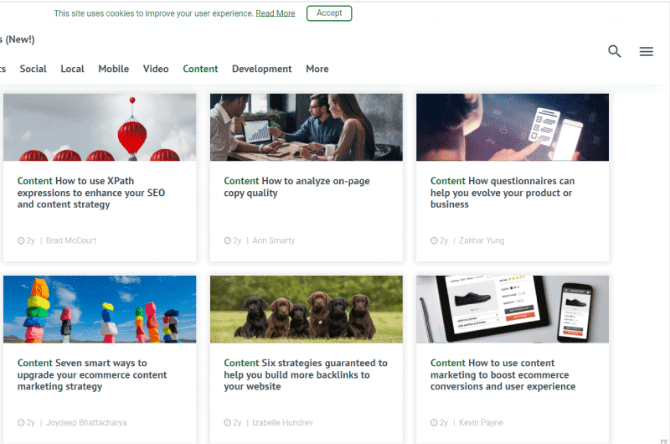View author Zakhar Yung
Viewport: 670px width, 444px height.
point(482,240)
